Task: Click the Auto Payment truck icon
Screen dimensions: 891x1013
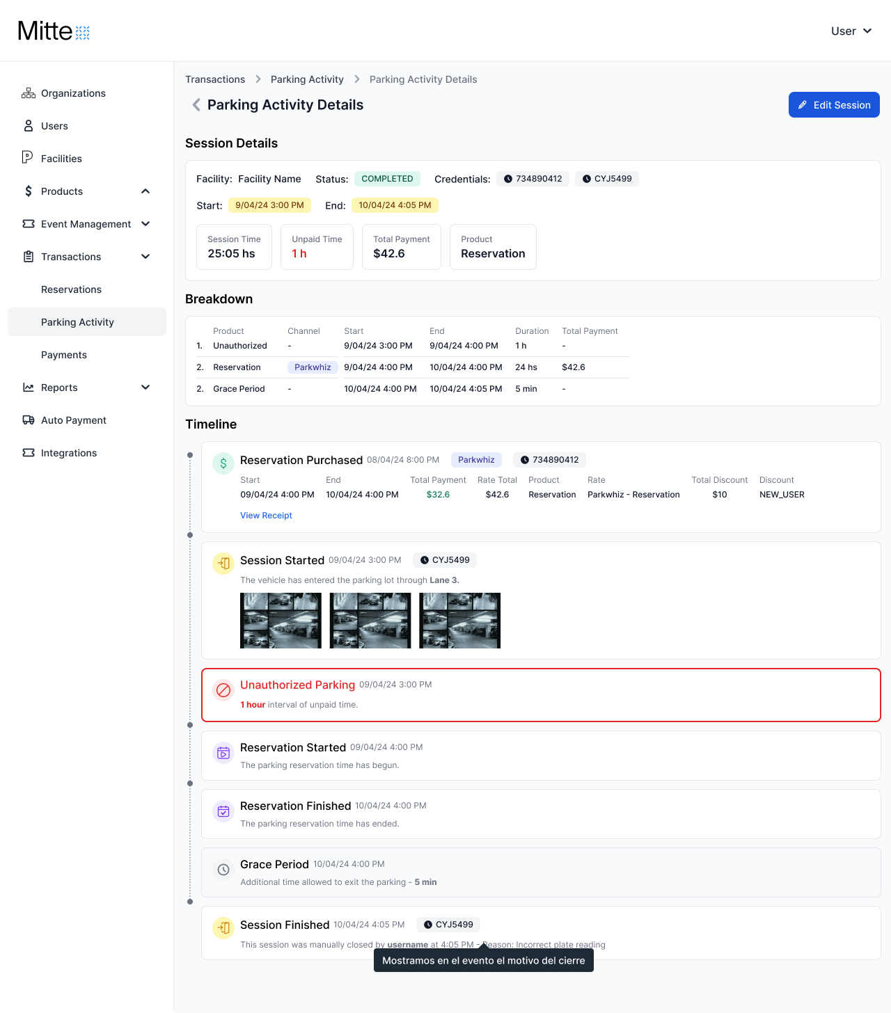Action: click(29, 420)
